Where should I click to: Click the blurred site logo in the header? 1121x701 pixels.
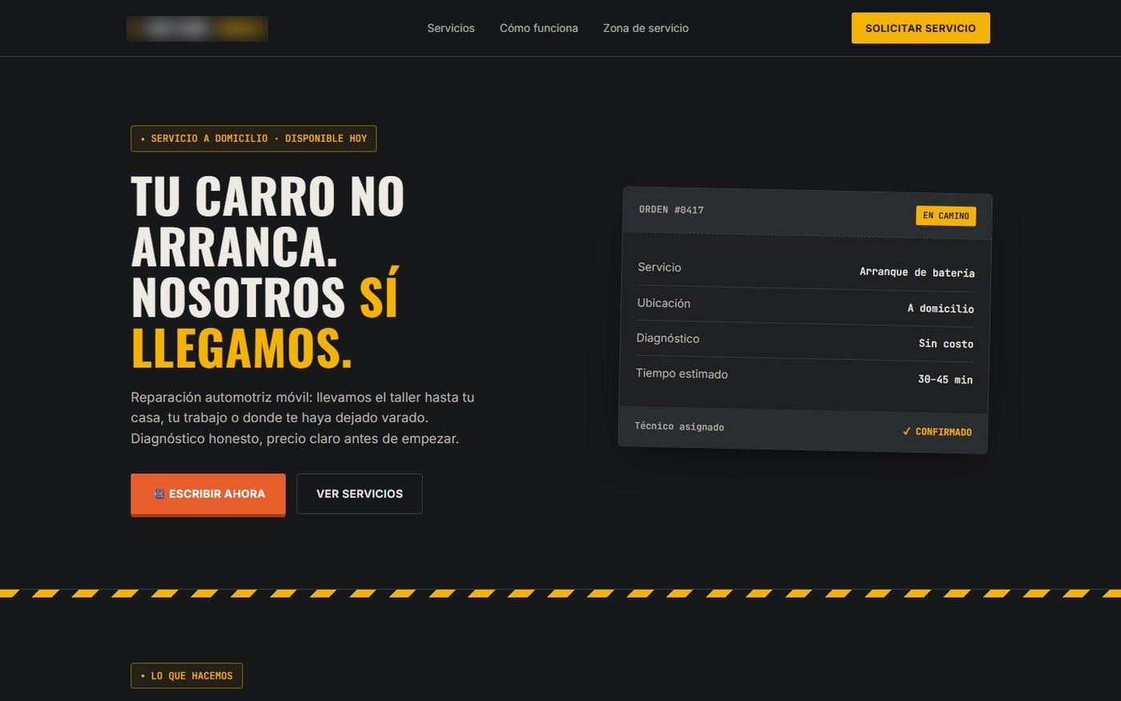(197, 28)
